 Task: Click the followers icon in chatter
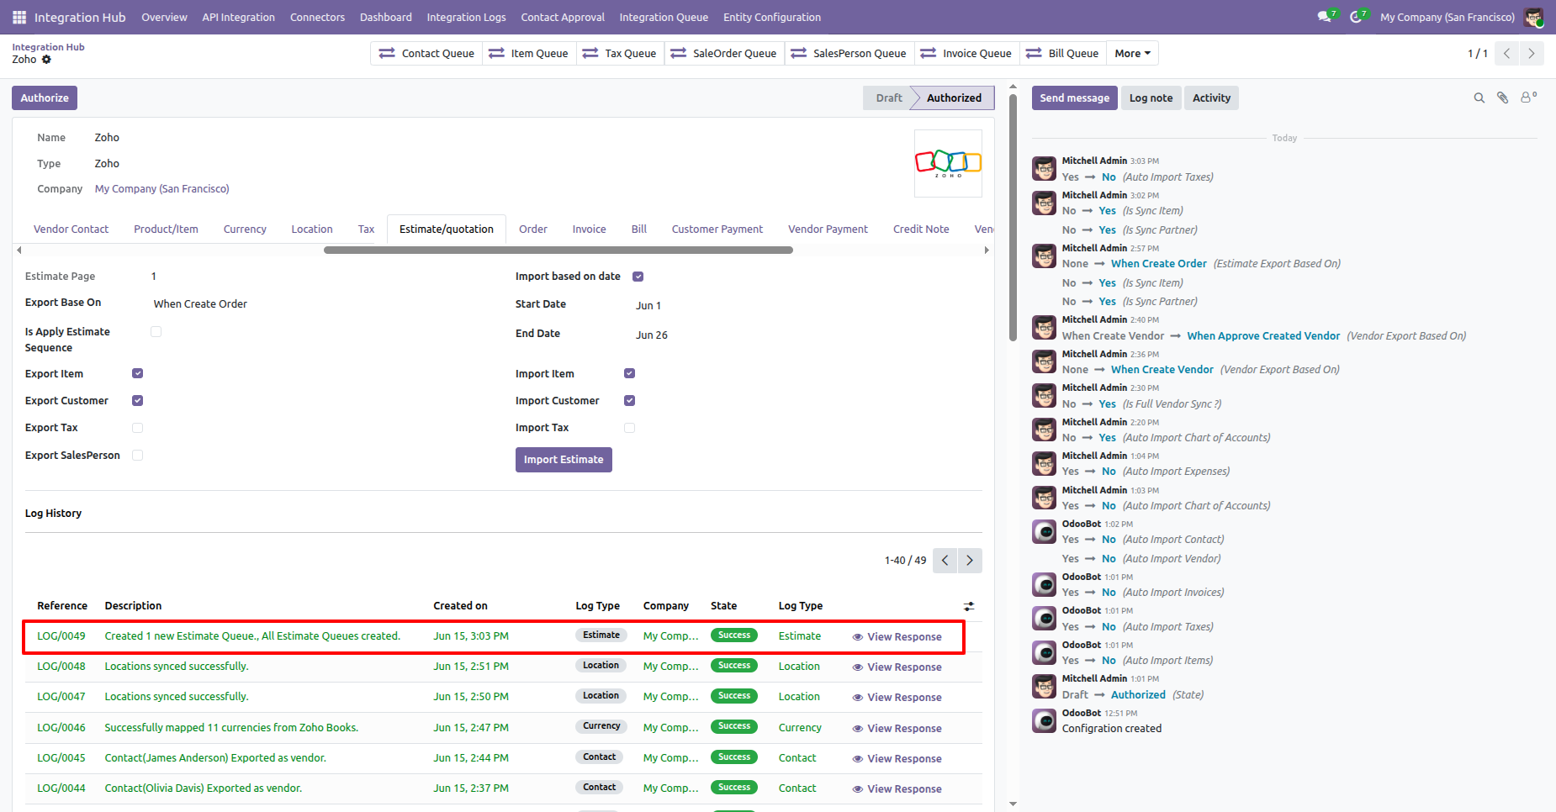pos(1528,98)
